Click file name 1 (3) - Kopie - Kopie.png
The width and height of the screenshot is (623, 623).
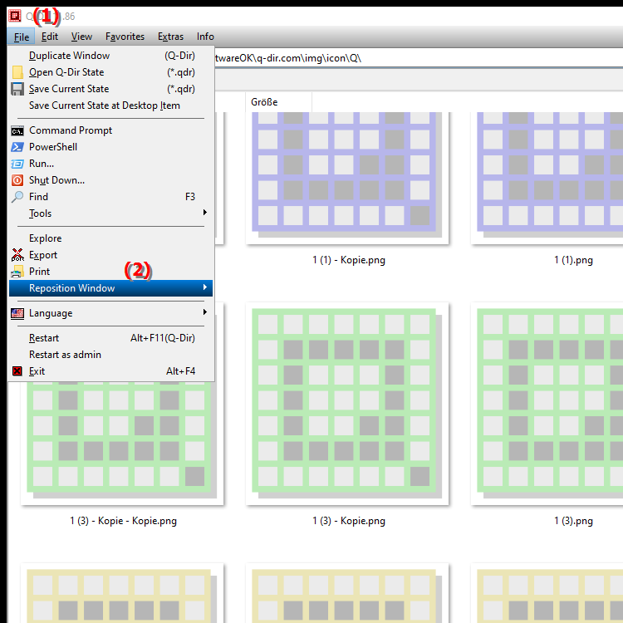pos(124,521)
